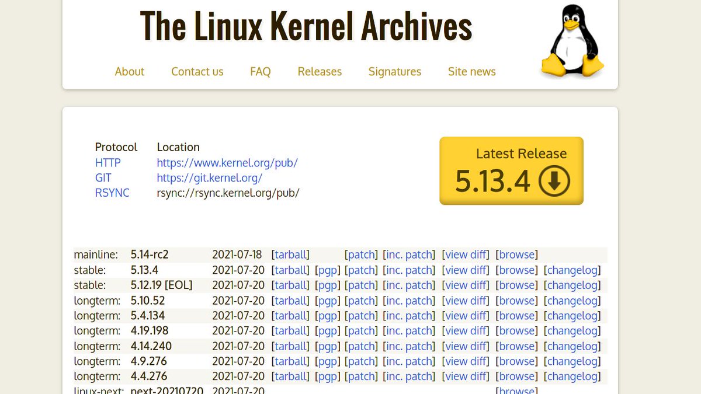Screen dimensions: 701x394
Task: Browse the longterm 5.10.52 tree
Action: 517,301
